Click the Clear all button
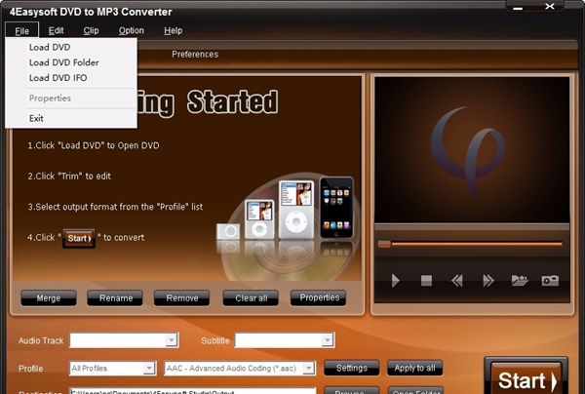 (x=252, y=298)
